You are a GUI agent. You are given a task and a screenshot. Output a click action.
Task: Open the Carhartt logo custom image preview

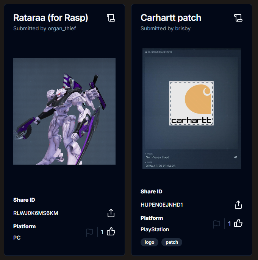click(x=192, y=109)
